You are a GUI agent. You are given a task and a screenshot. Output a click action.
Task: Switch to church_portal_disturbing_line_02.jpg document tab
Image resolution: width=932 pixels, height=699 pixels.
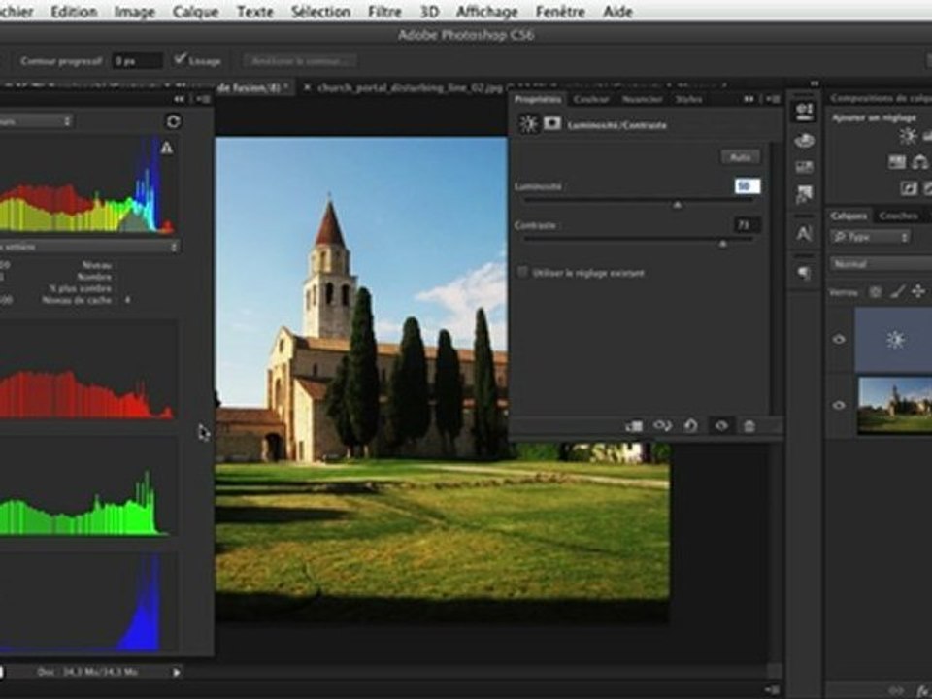[x=410, y=87]
